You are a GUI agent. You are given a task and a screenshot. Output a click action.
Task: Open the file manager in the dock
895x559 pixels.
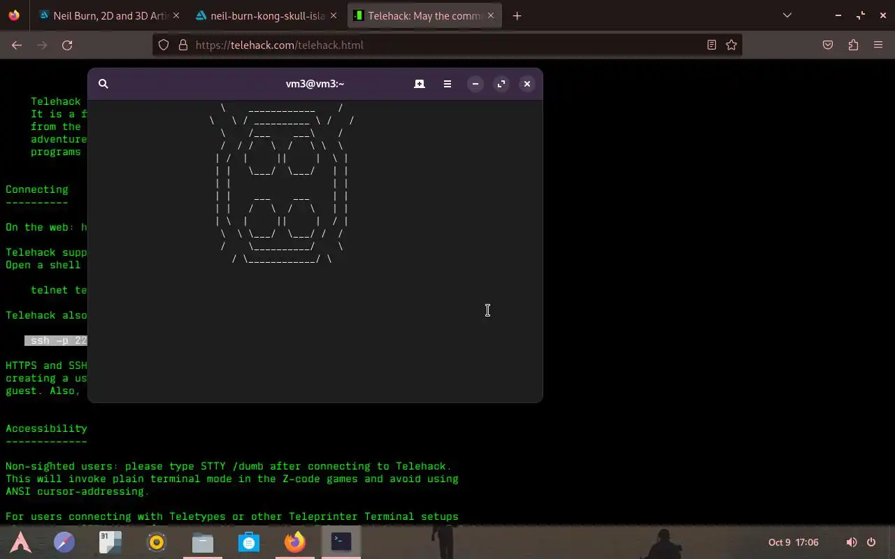203,542
